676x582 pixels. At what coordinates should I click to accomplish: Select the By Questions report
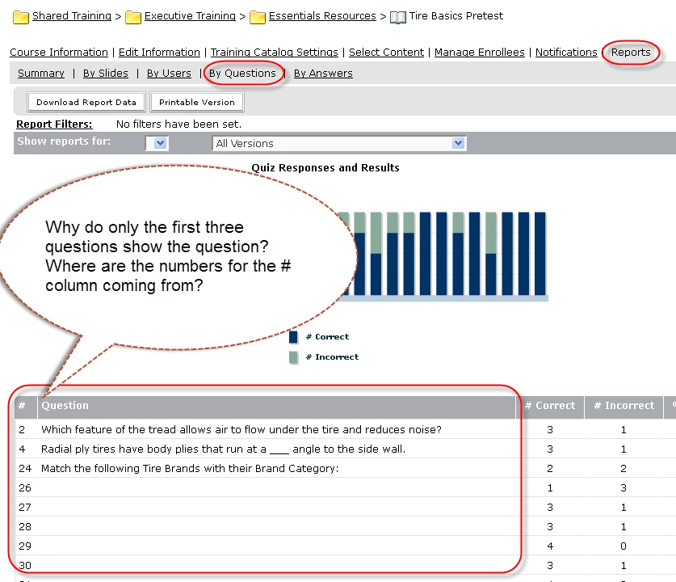click(242, 74)
